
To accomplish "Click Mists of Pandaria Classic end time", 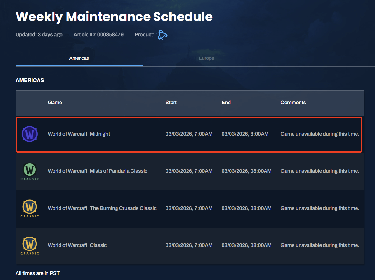I will pyautogui.click(x=246, y=171).
